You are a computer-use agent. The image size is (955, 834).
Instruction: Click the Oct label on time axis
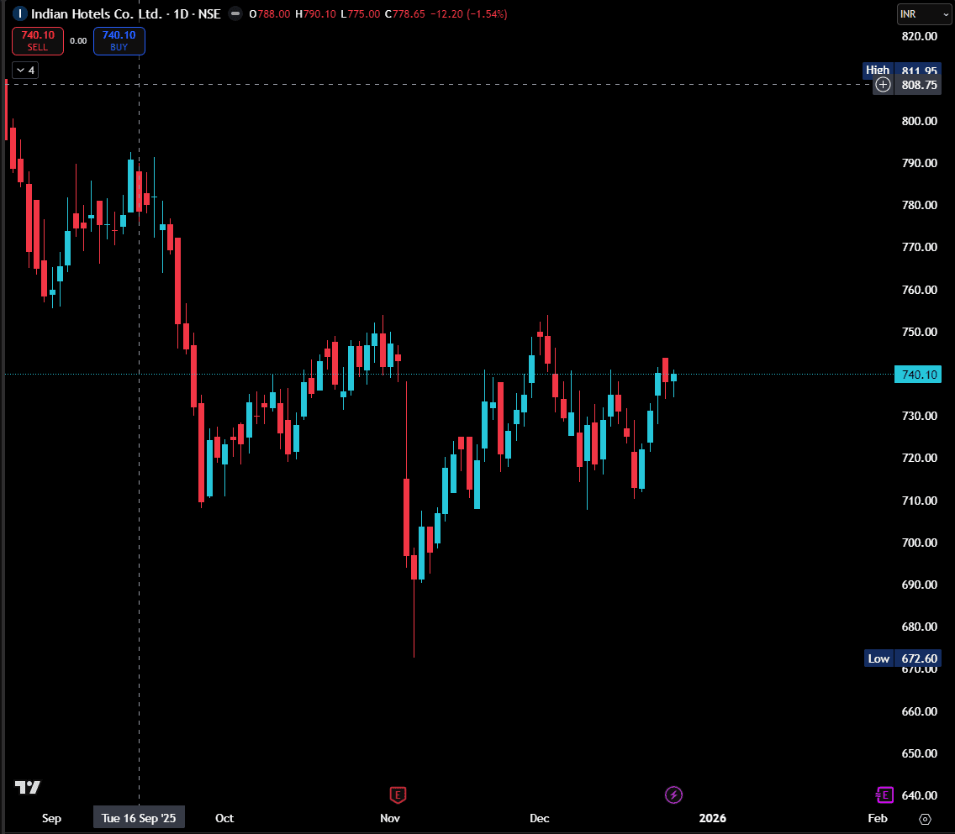point(224,817)
